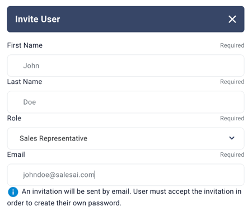Focus the Last Name input field
Image resolution: width=252 pixels, height=220 pixels.
coord(125,102)
